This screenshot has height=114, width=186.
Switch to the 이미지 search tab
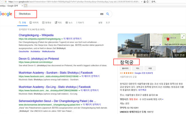pos(34,23)
